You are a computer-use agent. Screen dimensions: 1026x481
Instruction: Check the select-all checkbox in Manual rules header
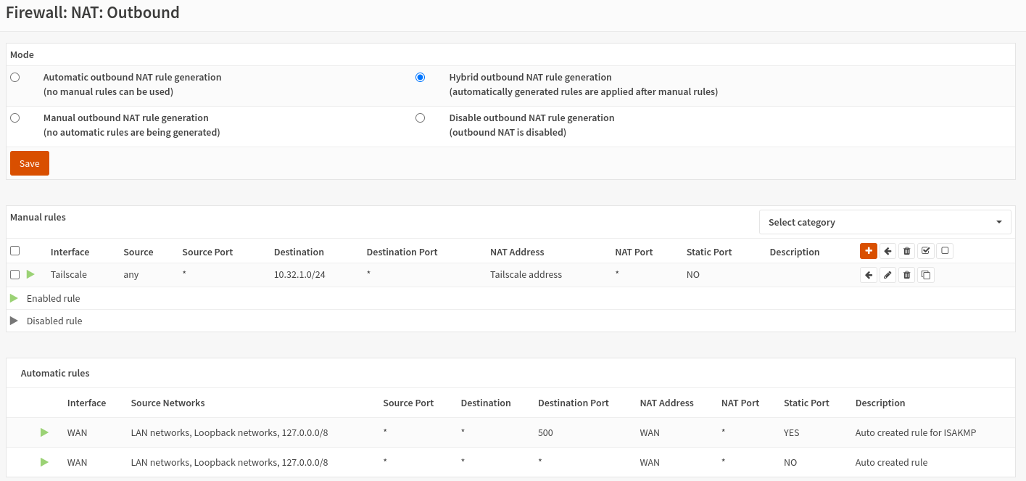click(15, 251)
